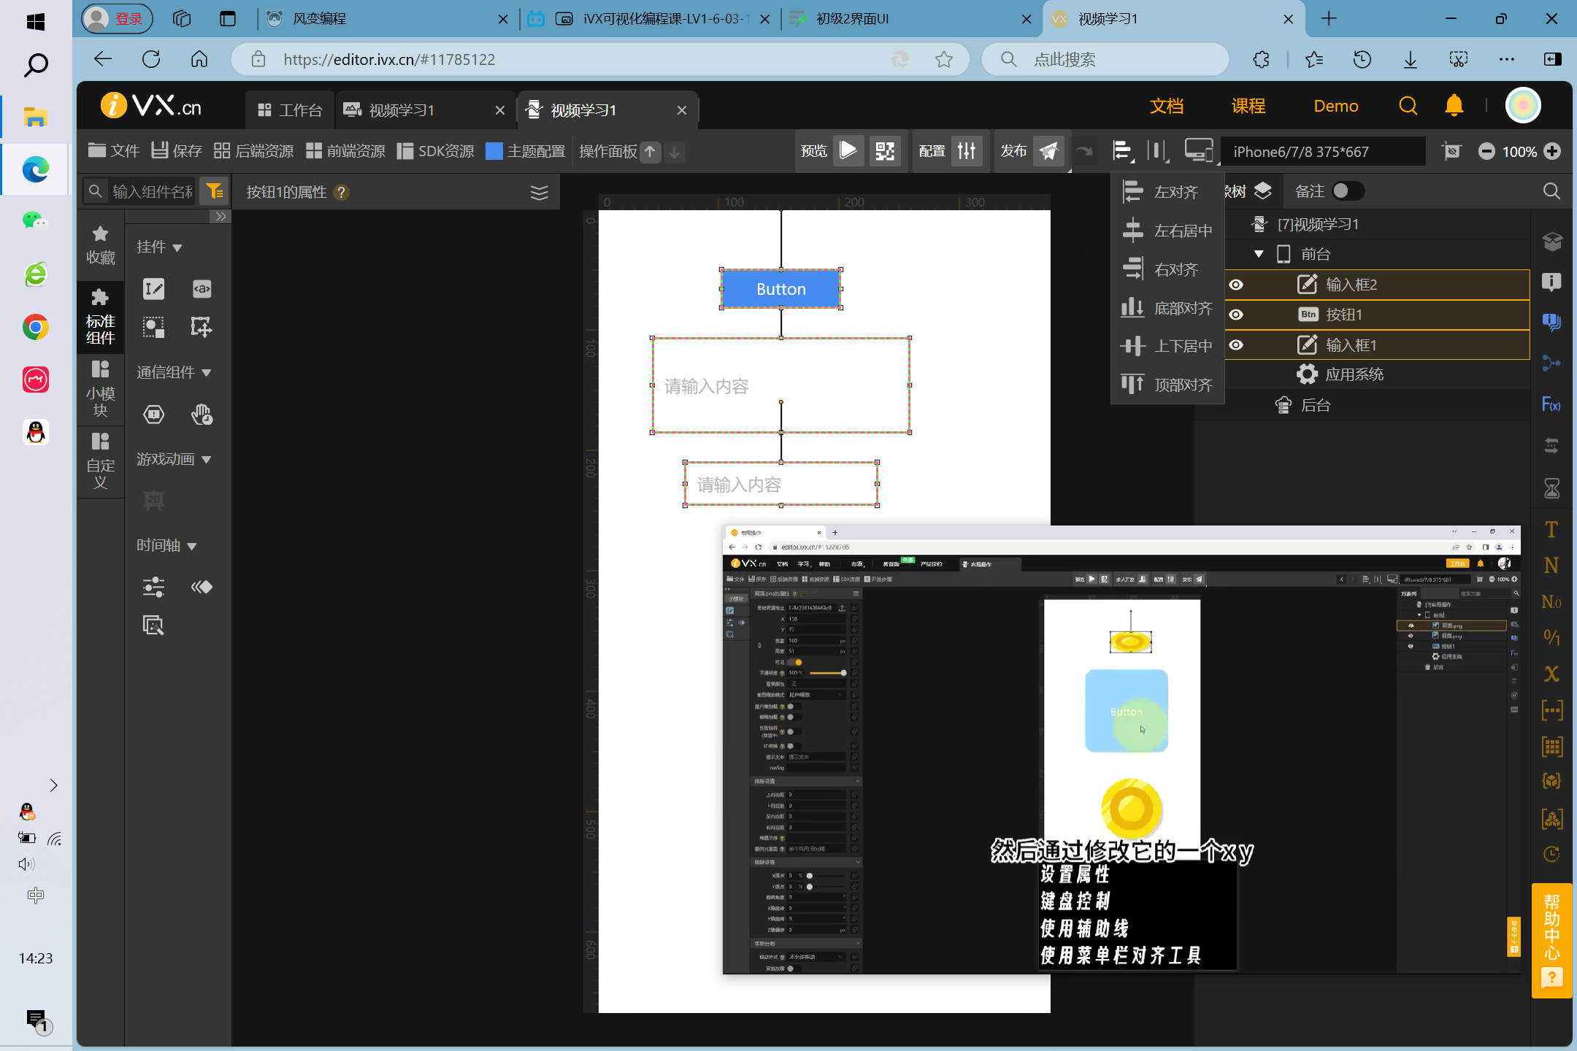The width and height of the screenshot is (1577, 1051).
Task: Expand the Windows taskbar hidden icons chevron
Action: (x=53, y=785)
